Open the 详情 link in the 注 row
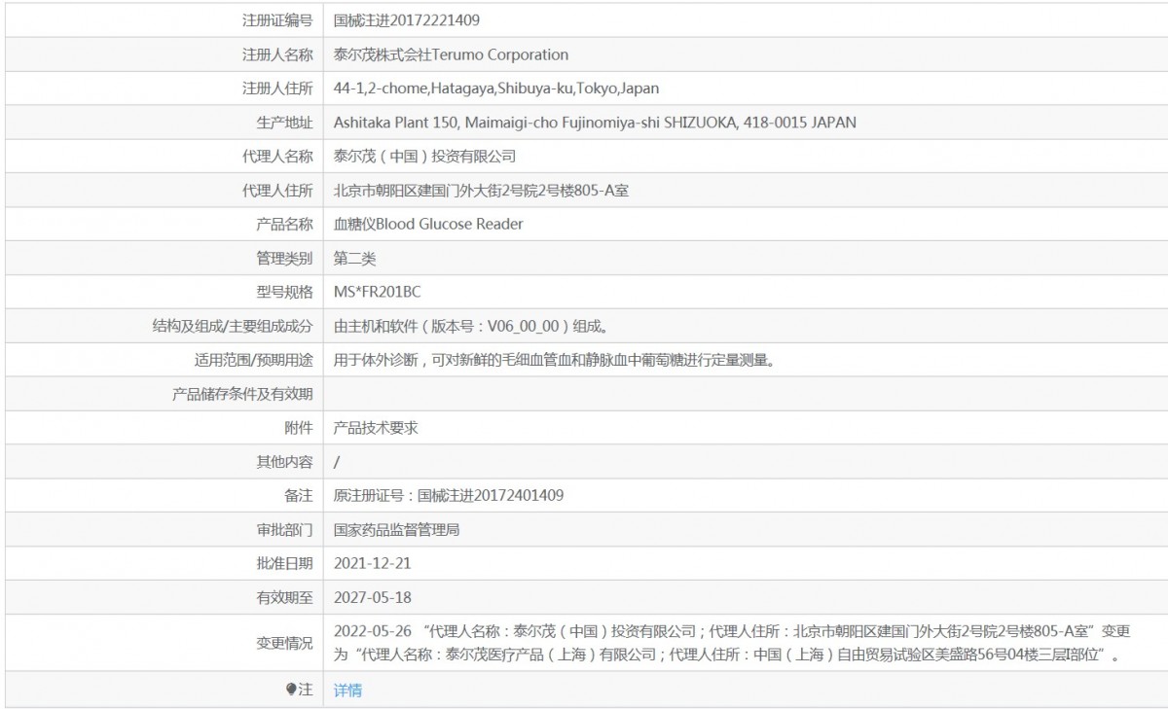This screenshot has width=1168, height=709. pos(347,691)
